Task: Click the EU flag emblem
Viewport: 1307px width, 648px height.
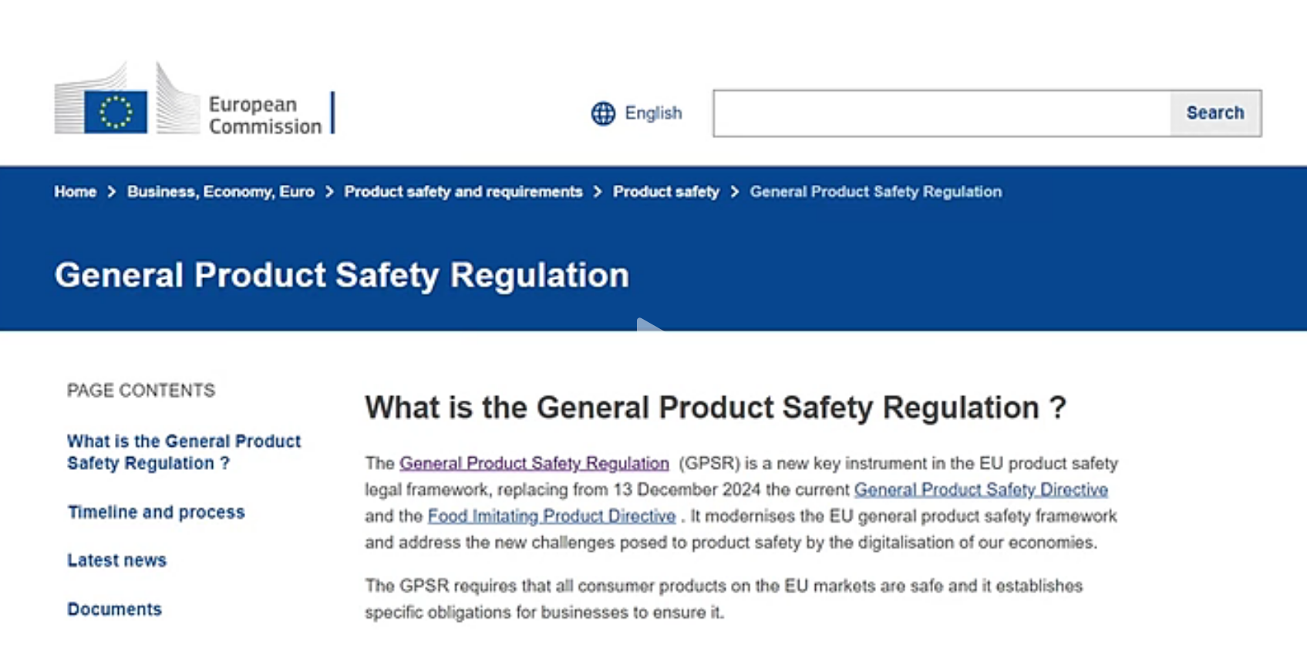Action: pyautogui.click(x=116, y=112)
